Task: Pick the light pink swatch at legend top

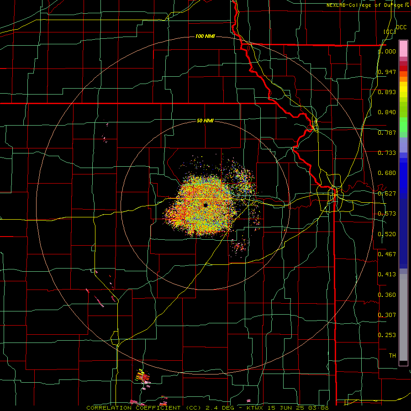Action: tap(403, 49)
